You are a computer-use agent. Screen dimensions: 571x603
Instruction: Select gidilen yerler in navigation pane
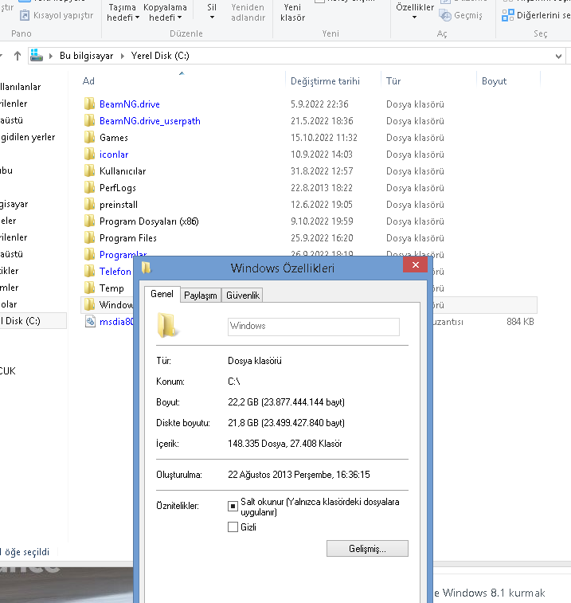[28, 137]
